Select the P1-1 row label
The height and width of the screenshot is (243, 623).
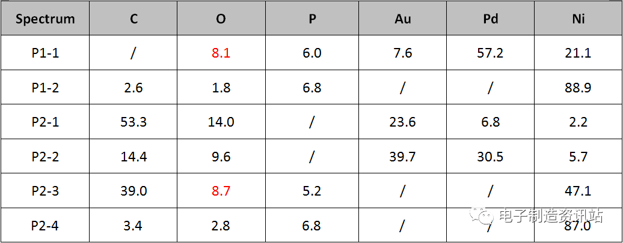tap(45, 53)
